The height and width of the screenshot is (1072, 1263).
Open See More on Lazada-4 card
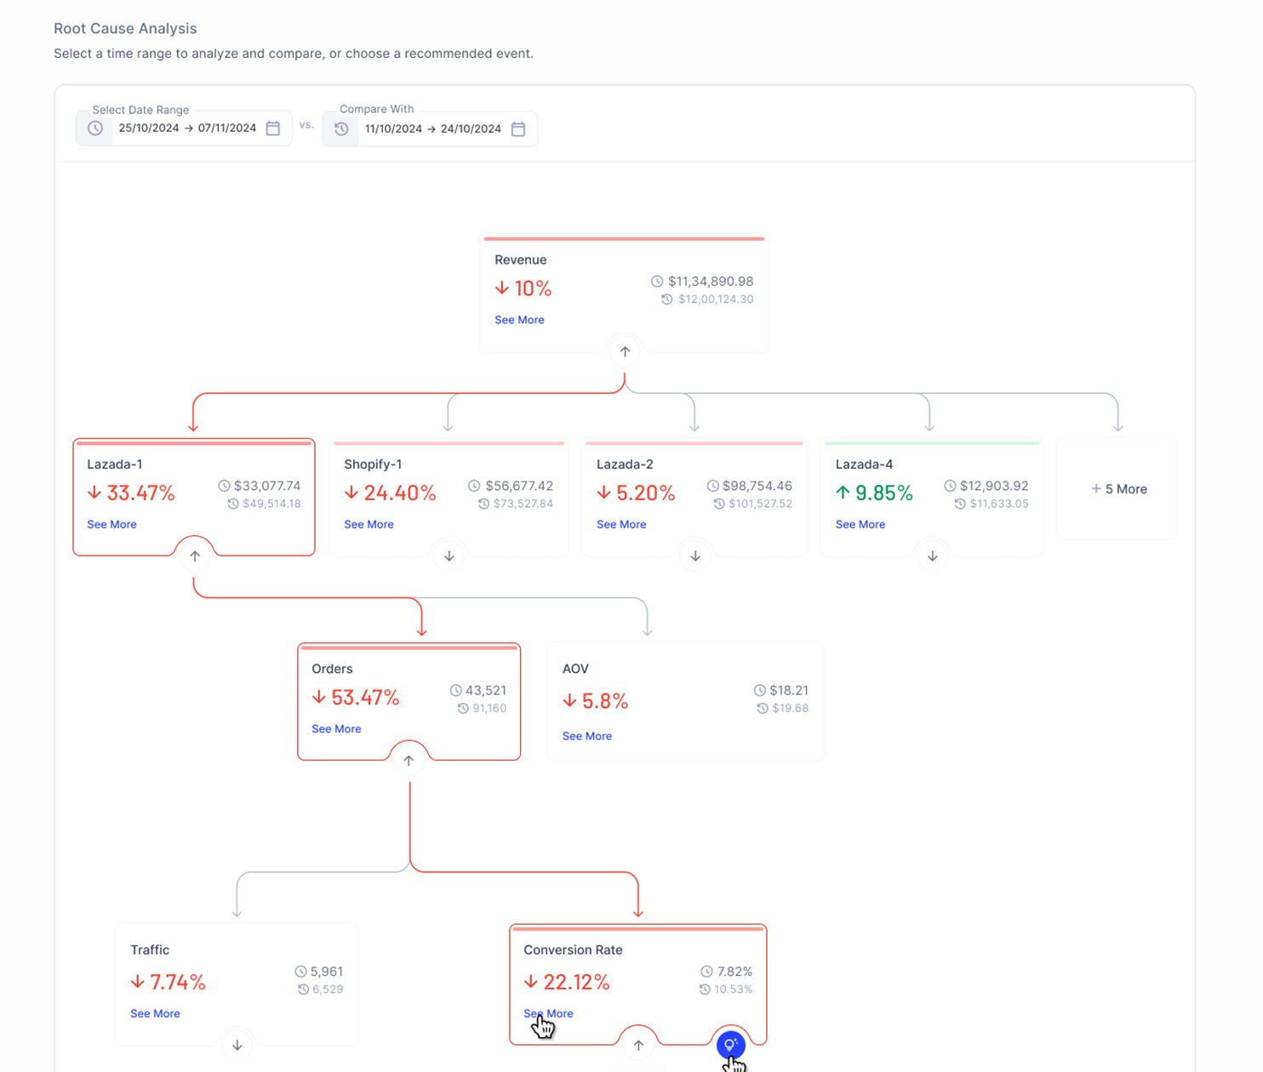click(x=860, y=524)
